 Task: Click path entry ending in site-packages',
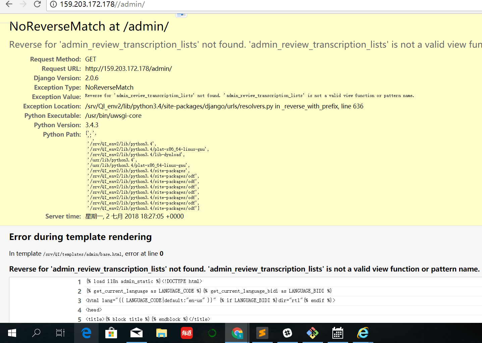[x=139, y=170]
